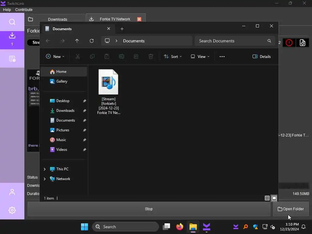Click file settings icon in TwitchLink

pos(303,43)
